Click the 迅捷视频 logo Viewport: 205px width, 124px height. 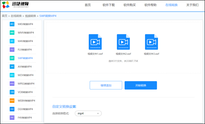pos(15,5)
